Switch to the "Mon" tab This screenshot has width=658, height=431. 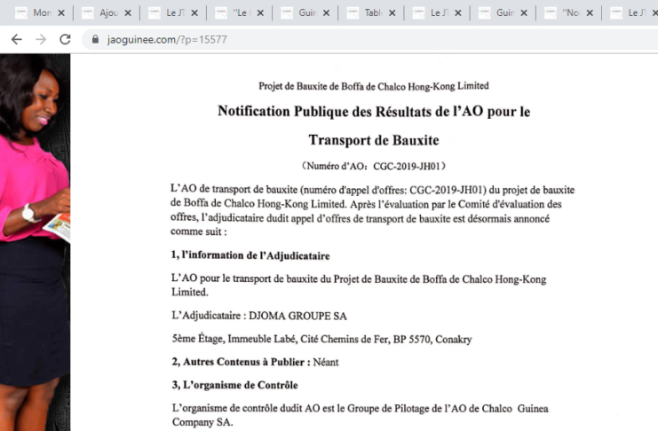(x=41, y=13)
